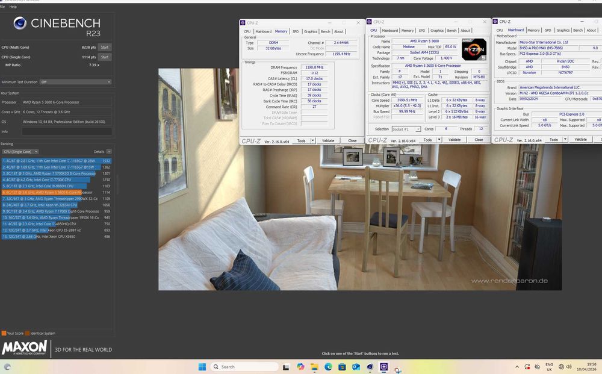
Task: Select ranking row AMD Ryzen 7 1700X
Action: click(57, 211)
